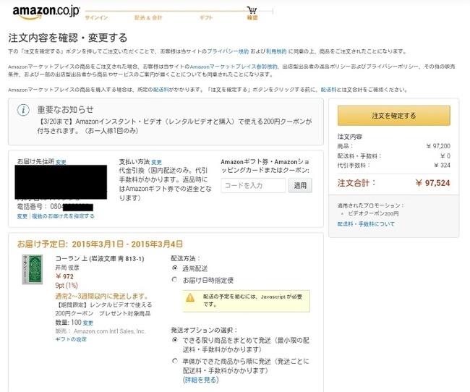Image resolution: width=470 pixels, height=392 pixels.
Task: Click second 配送料 link before と注文合計
Action: coord(328,90)
